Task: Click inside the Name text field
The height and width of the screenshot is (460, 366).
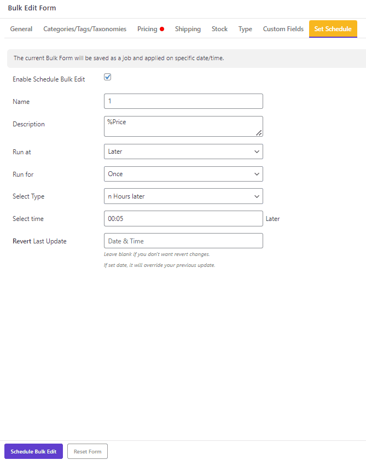Action: coord(183,101)
